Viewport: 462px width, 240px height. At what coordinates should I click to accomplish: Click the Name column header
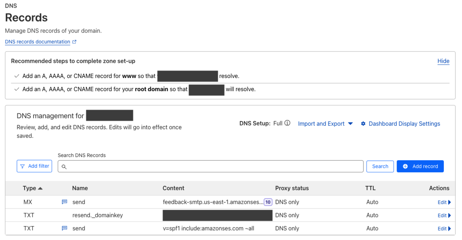[80, 188]
